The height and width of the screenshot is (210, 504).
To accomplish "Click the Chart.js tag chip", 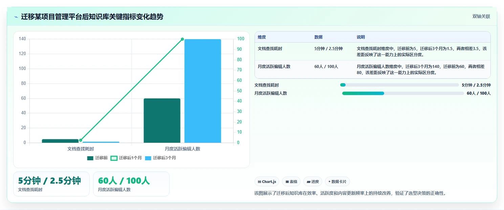I will [x=267, y=182].
